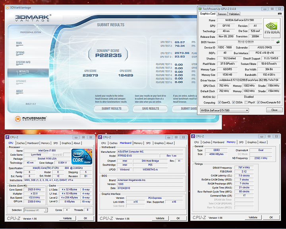Maximize the GPU-Z window
The width and height of the screenshot is (286, 229).
272,9
